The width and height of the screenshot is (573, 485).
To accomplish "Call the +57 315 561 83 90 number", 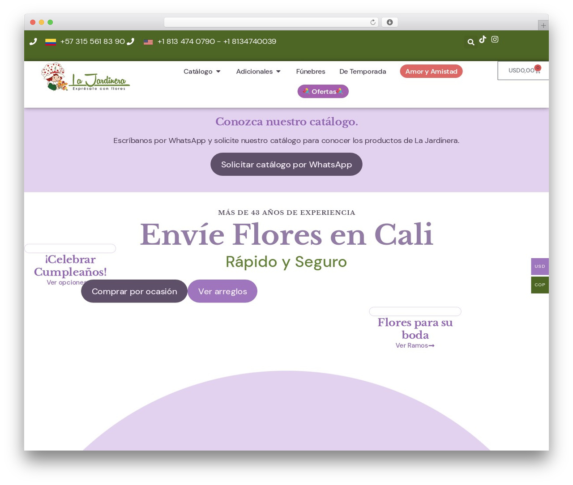I will pos(93,42).
